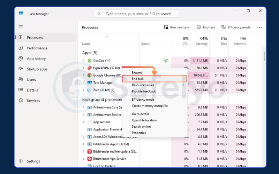
Task: Open the three-dot more options menu
Action: coord(259,27)
